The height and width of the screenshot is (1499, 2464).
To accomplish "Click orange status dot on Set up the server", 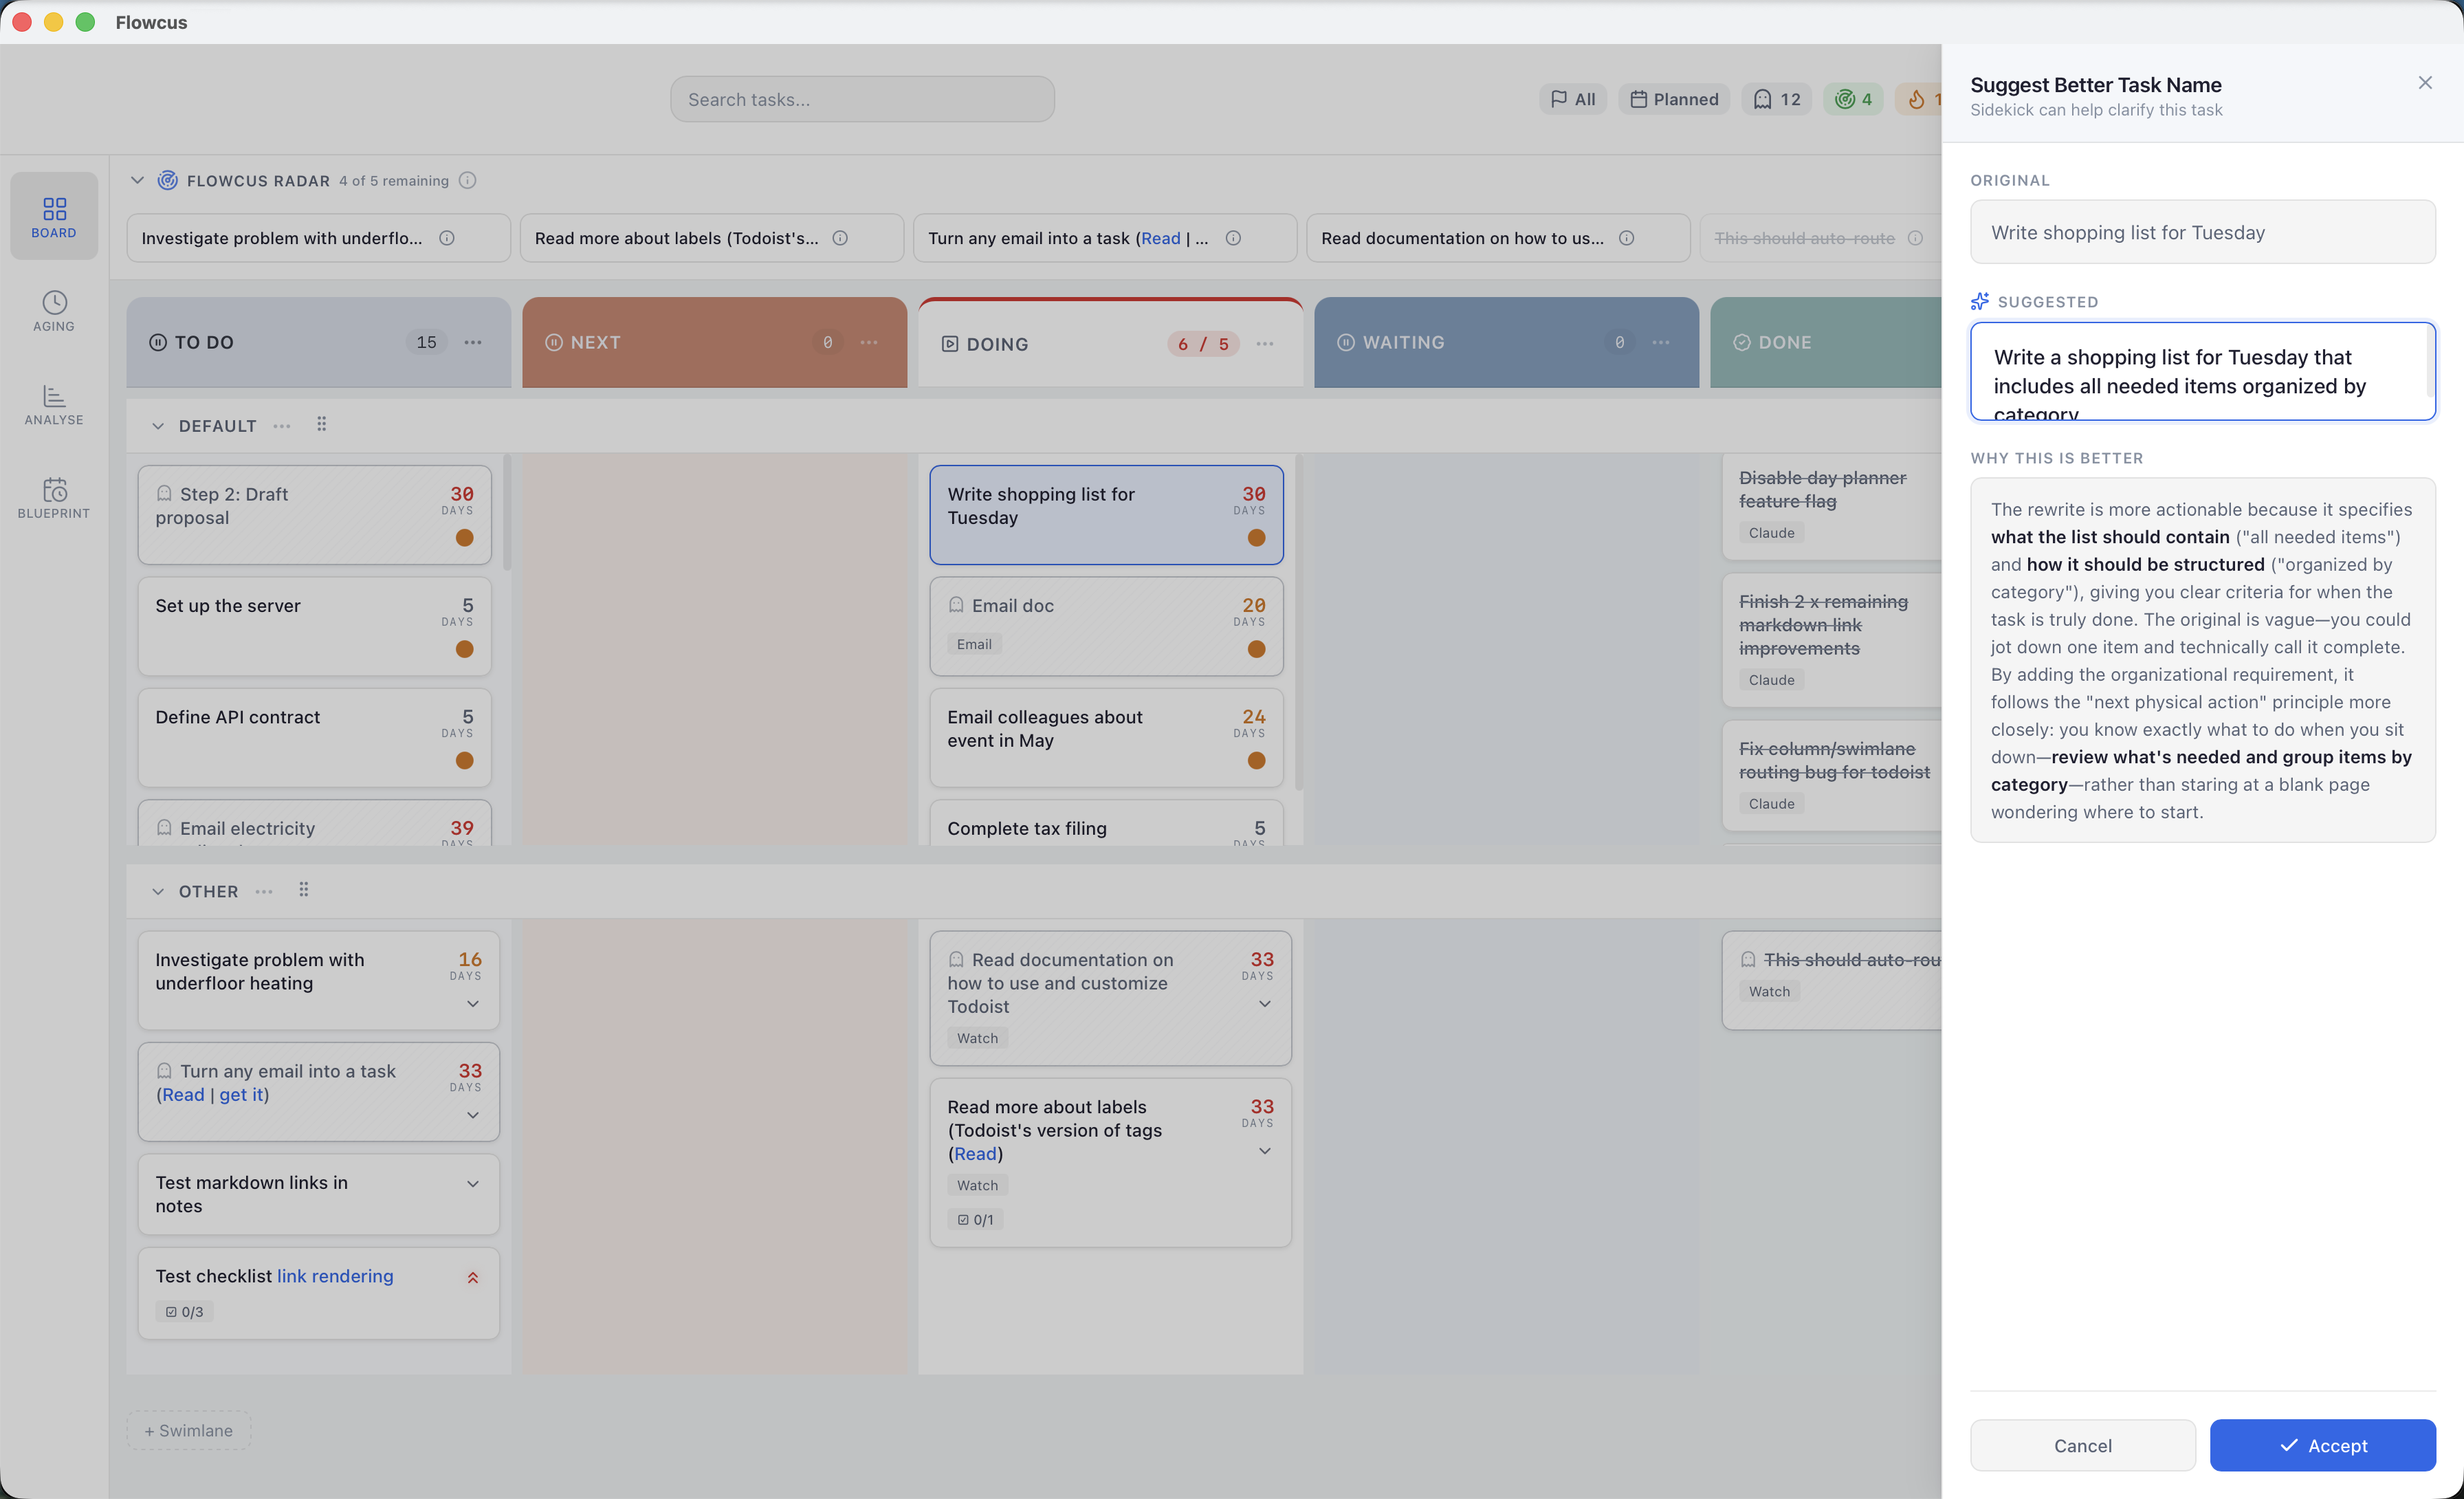I will coord(464,649).
